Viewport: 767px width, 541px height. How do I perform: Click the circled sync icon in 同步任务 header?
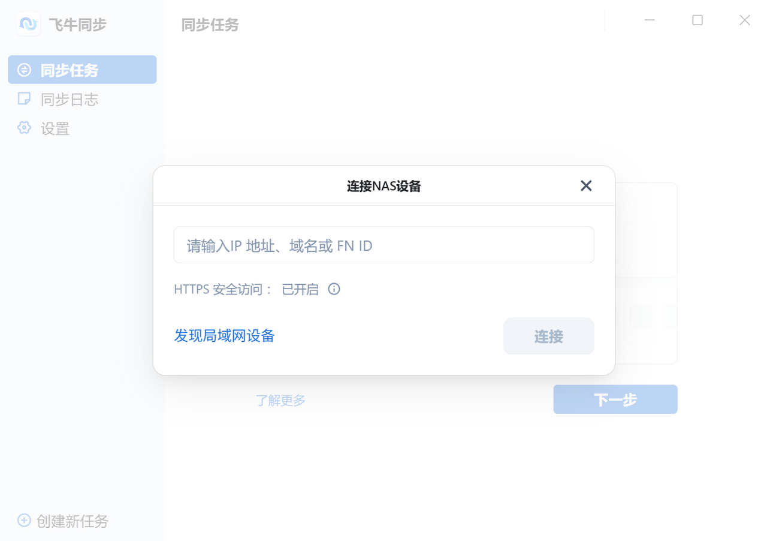click(x=23, y=69)
